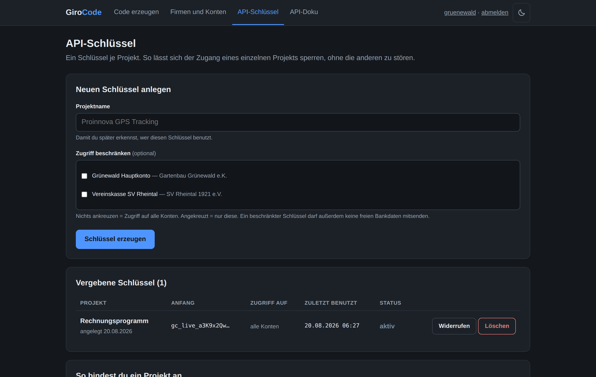This screenshot has width=596, height=377.
Task: Open the Code erzeugen tab
Action: click(x=136, y=12)
